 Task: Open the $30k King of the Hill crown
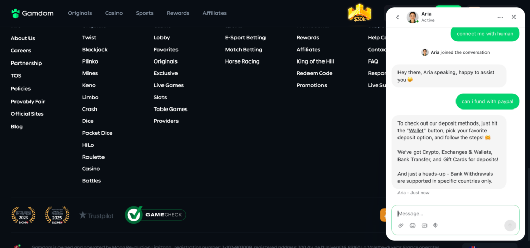(x=359, y=13)
